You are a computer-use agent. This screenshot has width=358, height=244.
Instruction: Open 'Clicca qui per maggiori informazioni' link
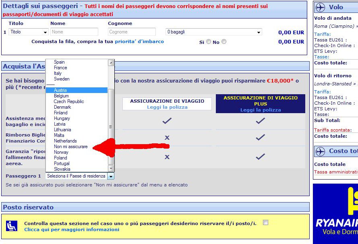tap(72, 230)
